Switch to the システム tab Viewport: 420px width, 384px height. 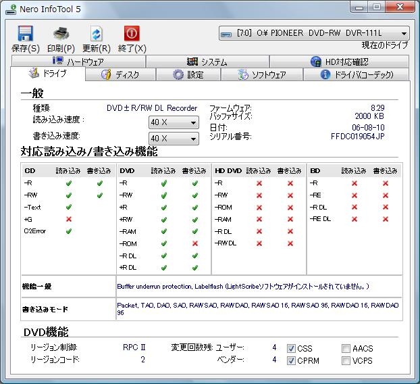207,62
